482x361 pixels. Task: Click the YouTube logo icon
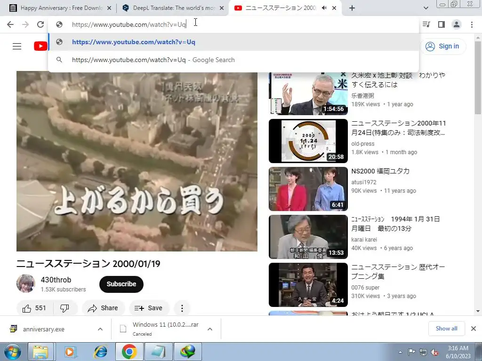click(40, 47)
